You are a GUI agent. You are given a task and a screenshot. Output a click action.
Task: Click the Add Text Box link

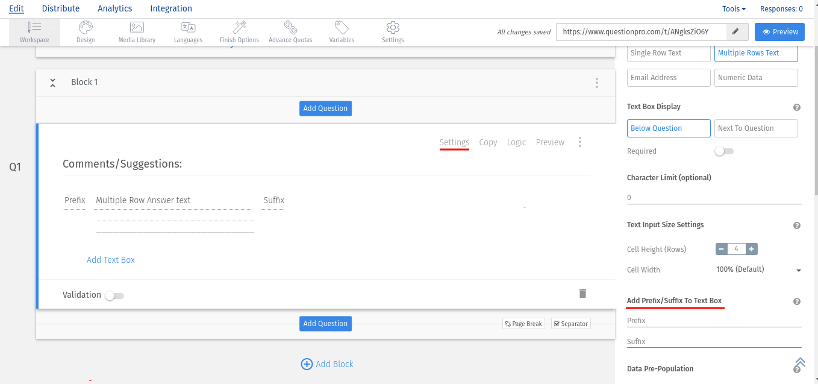tap(111, 260)
